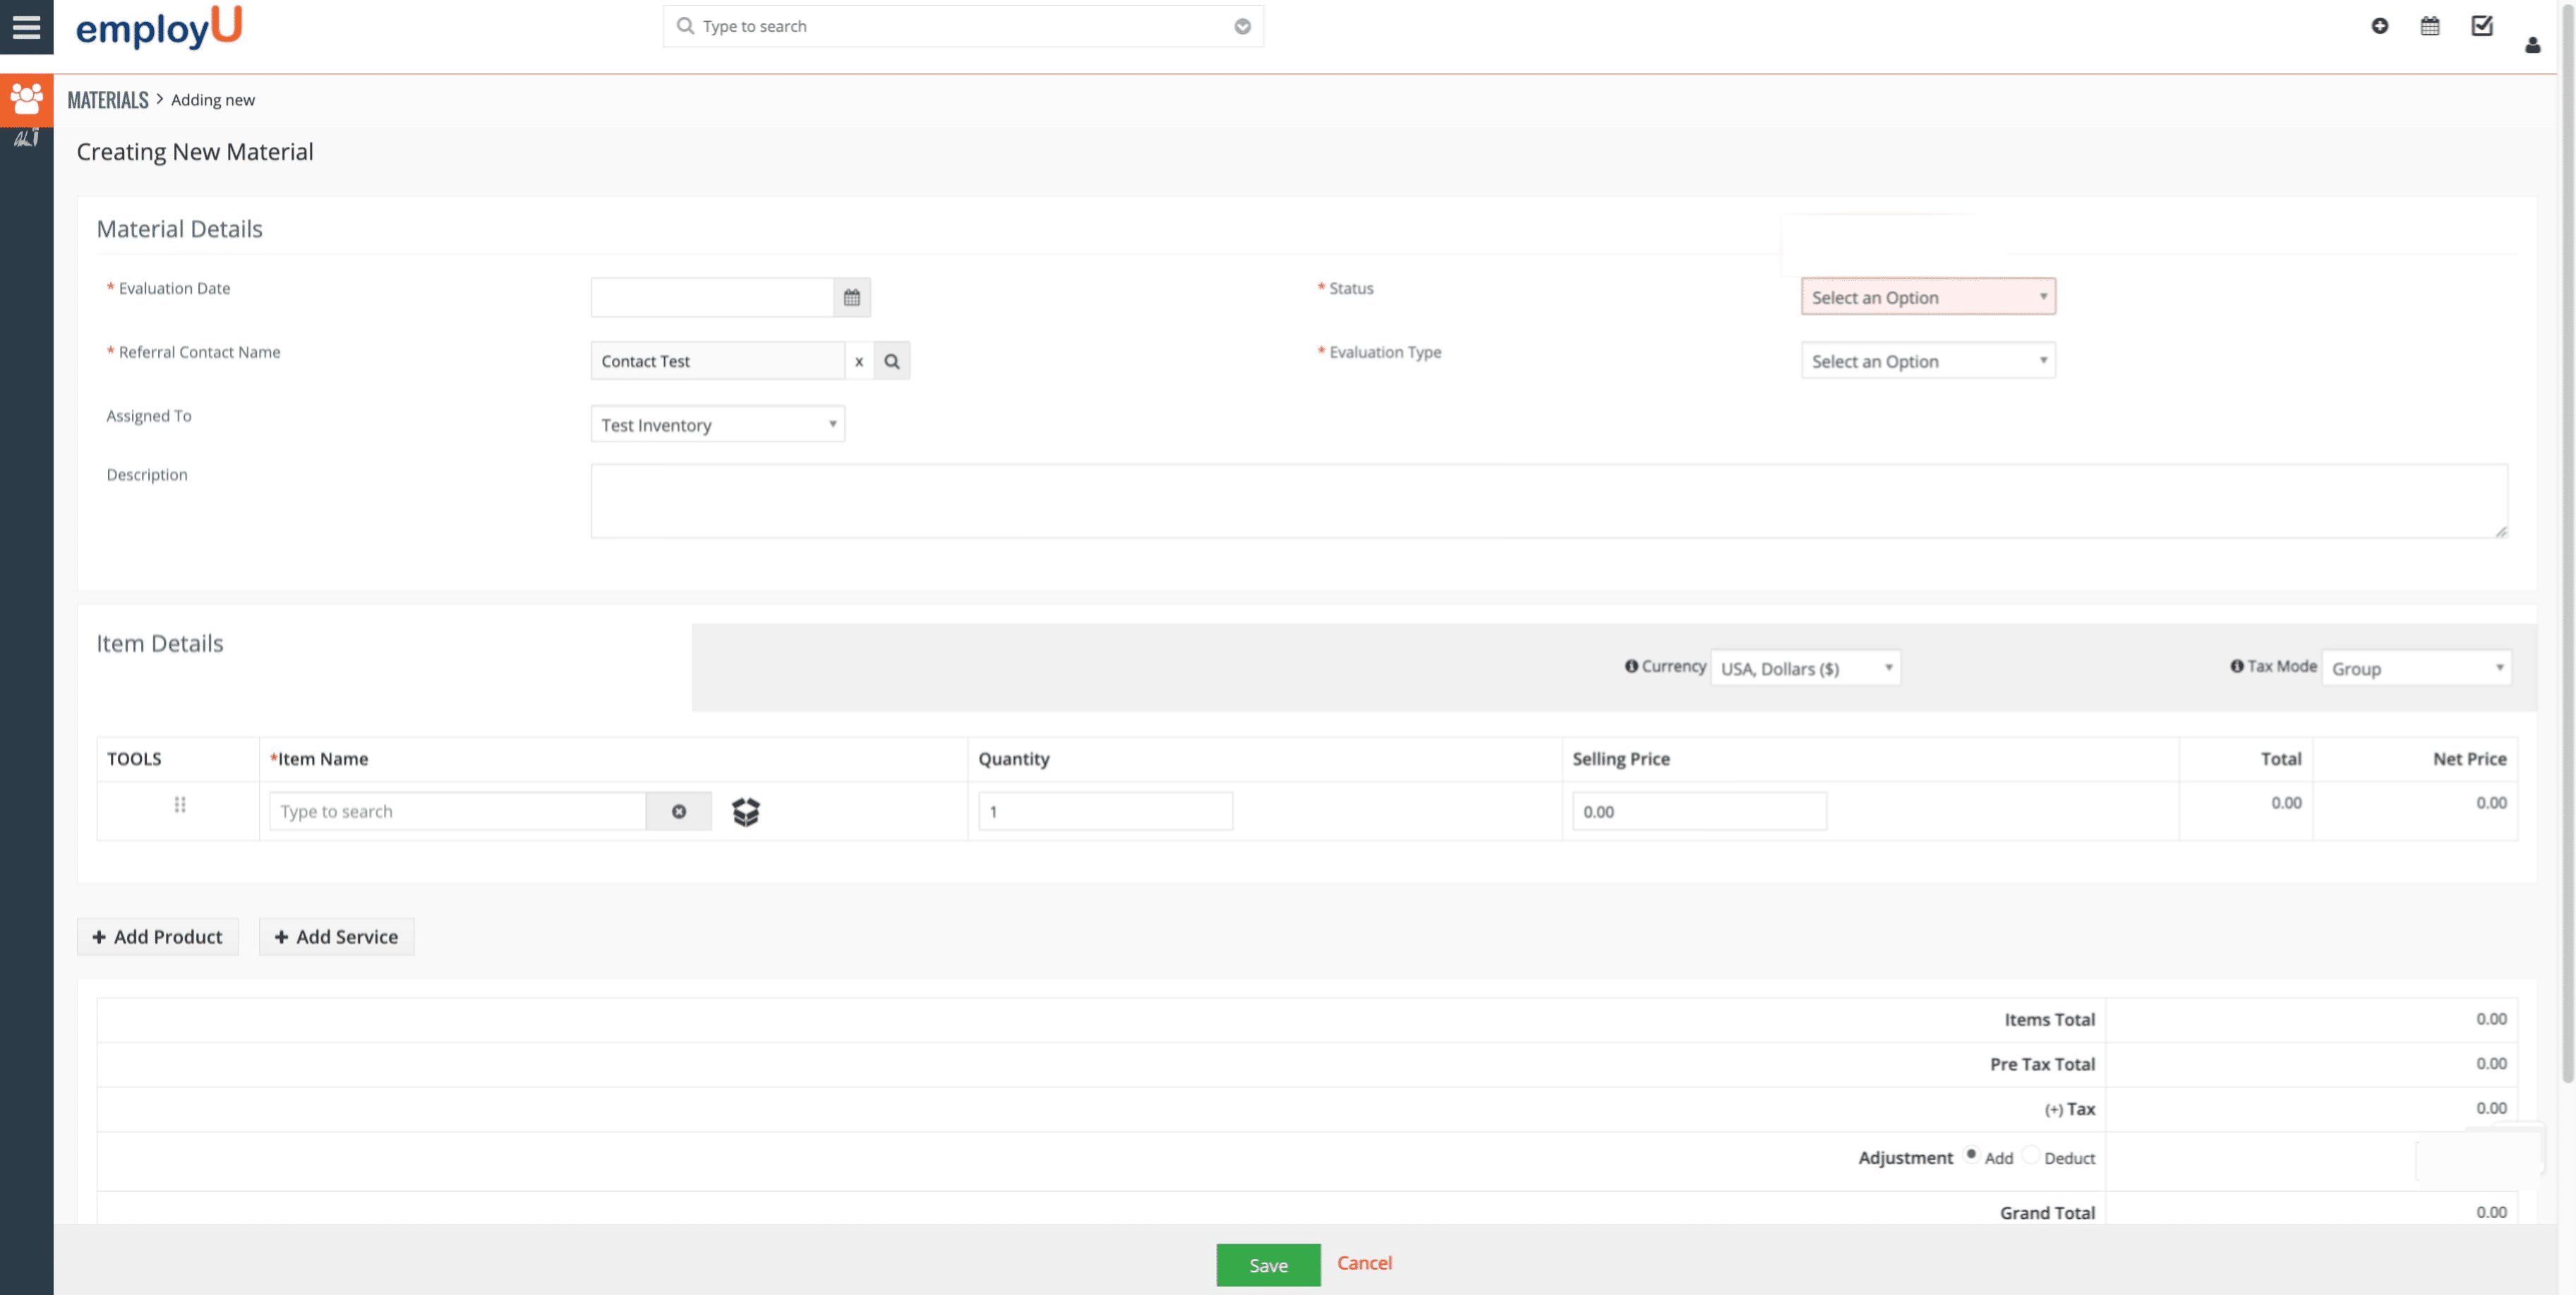The height and width of the screenshot is (1295, 2576).
Task: Open the user profile icon
Action: coord(2532,45)
